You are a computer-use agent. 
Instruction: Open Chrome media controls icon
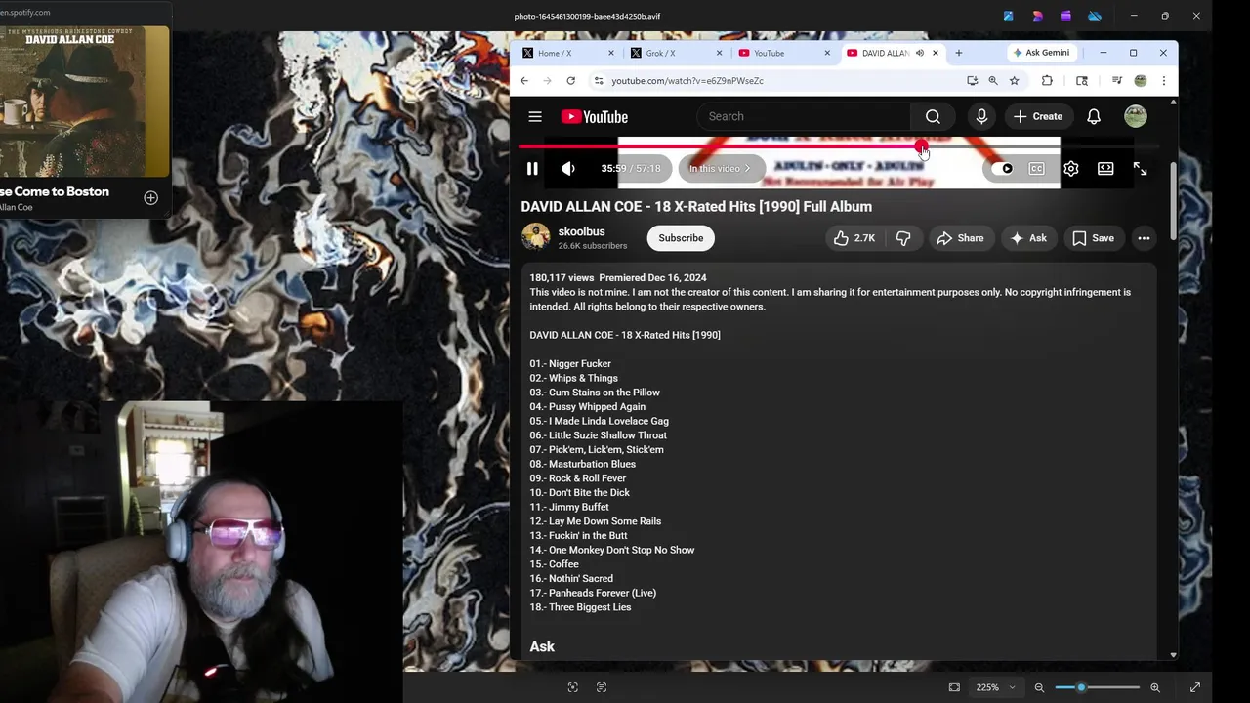click(1117, 81)
